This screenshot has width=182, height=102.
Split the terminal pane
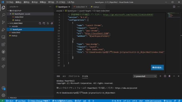click(x=165, y=76)
